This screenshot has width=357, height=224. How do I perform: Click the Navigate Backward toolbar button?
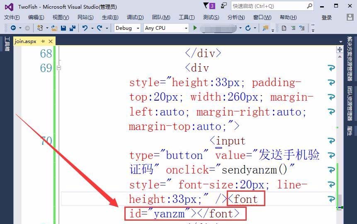pos(13,28)
